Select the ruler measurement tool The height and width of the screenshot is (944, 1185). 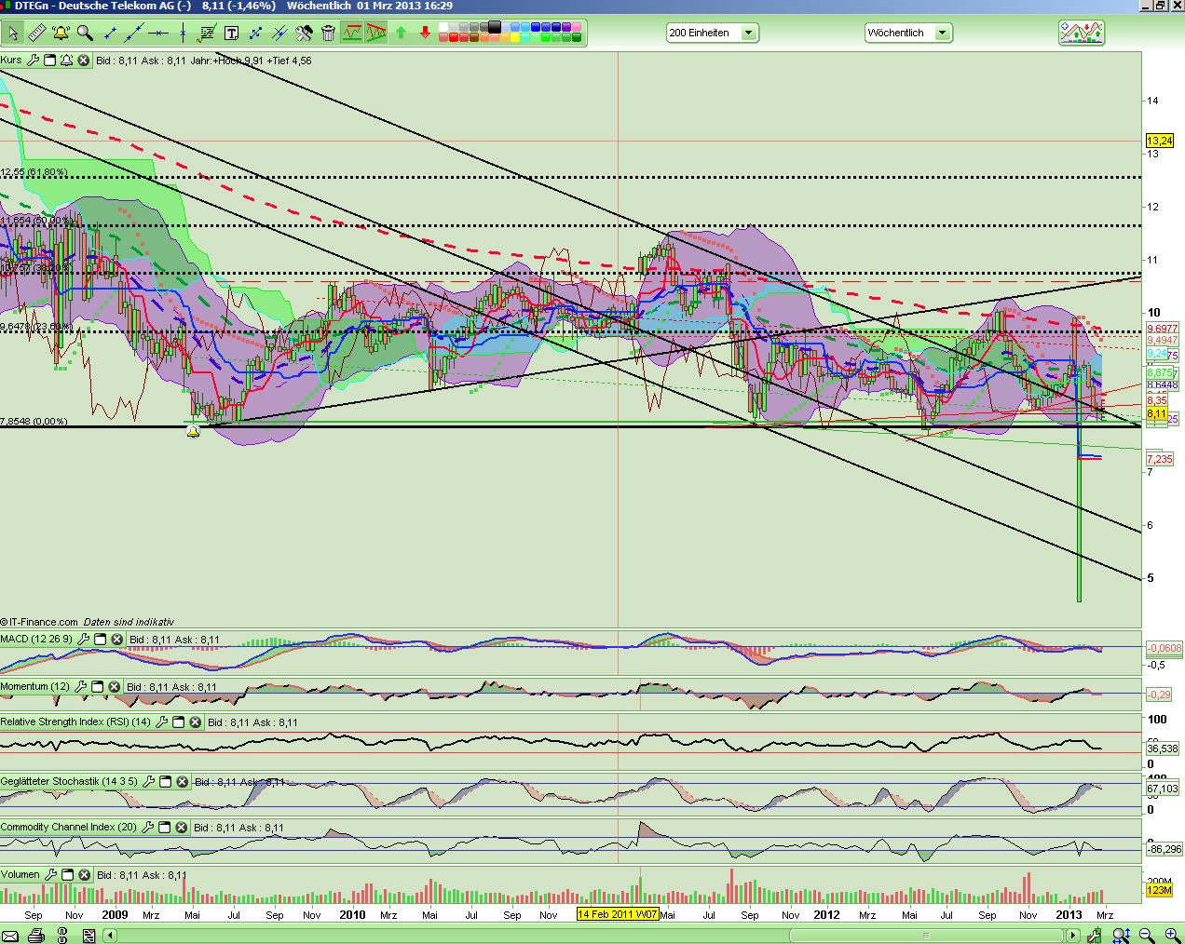point(36,34)
